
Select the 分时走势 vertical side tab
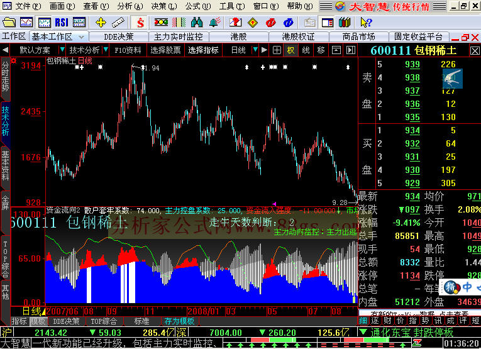5,77
